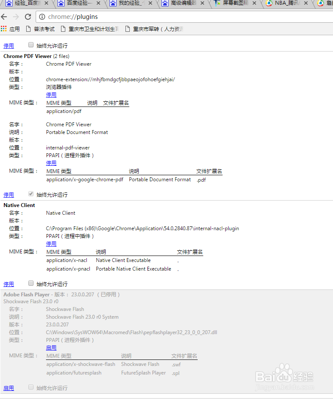This screenshot has width=333, height=399.
Task: Click the application/futuresplash entry
Action: [x=74, y=373]
